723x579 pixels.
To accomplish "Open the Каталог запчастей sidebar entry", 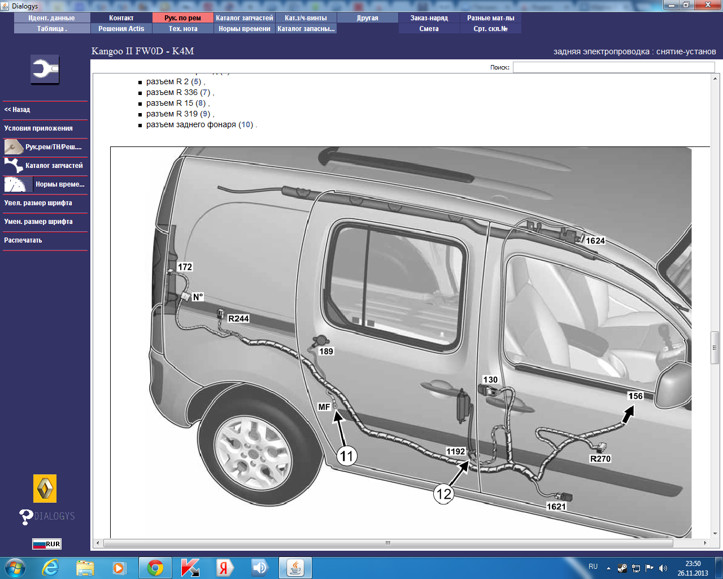I will [45, 166].
